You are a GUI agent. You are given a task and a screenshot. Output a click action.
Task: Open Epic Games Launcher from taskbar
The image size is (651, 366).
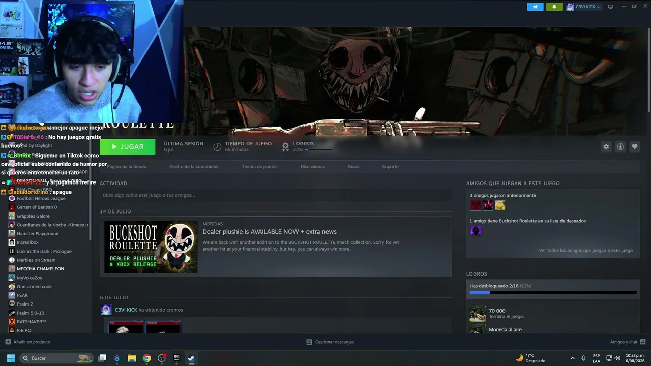coord(176,358)
